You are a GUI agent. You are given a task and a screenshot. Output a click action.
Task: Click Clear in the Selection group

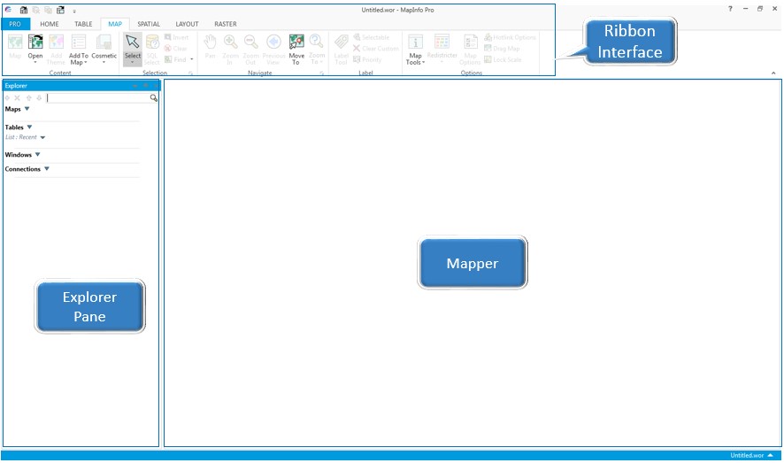(175, 49)
